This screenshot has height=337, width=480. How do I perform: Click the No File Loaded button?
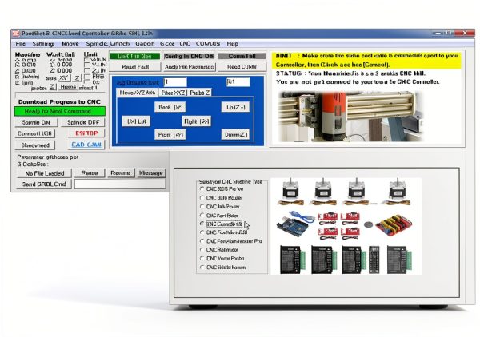[x=44, y=173]
